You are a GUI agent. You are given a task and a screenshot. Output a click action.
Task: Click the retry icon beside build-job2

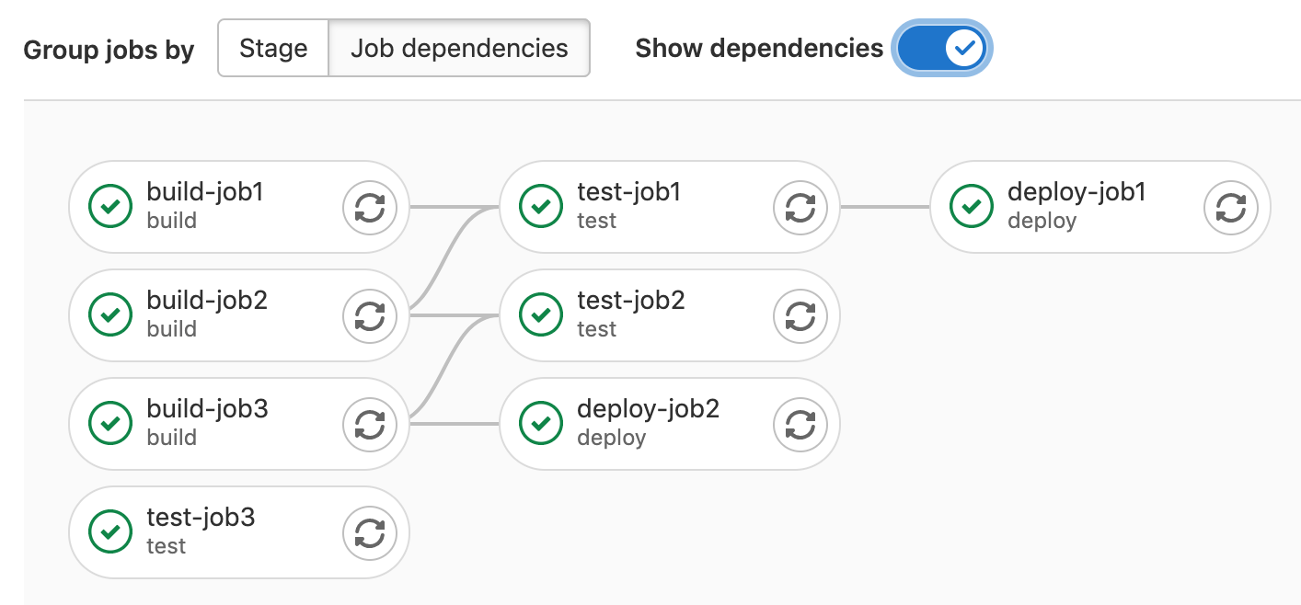371,315
